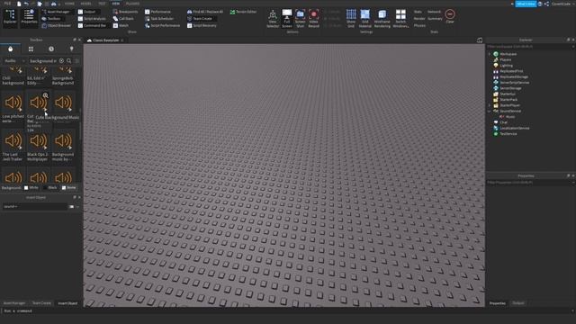This screenshot has width=576, height=324.
Task: Open the TEST ribbon tab
Action: point(102,4)
